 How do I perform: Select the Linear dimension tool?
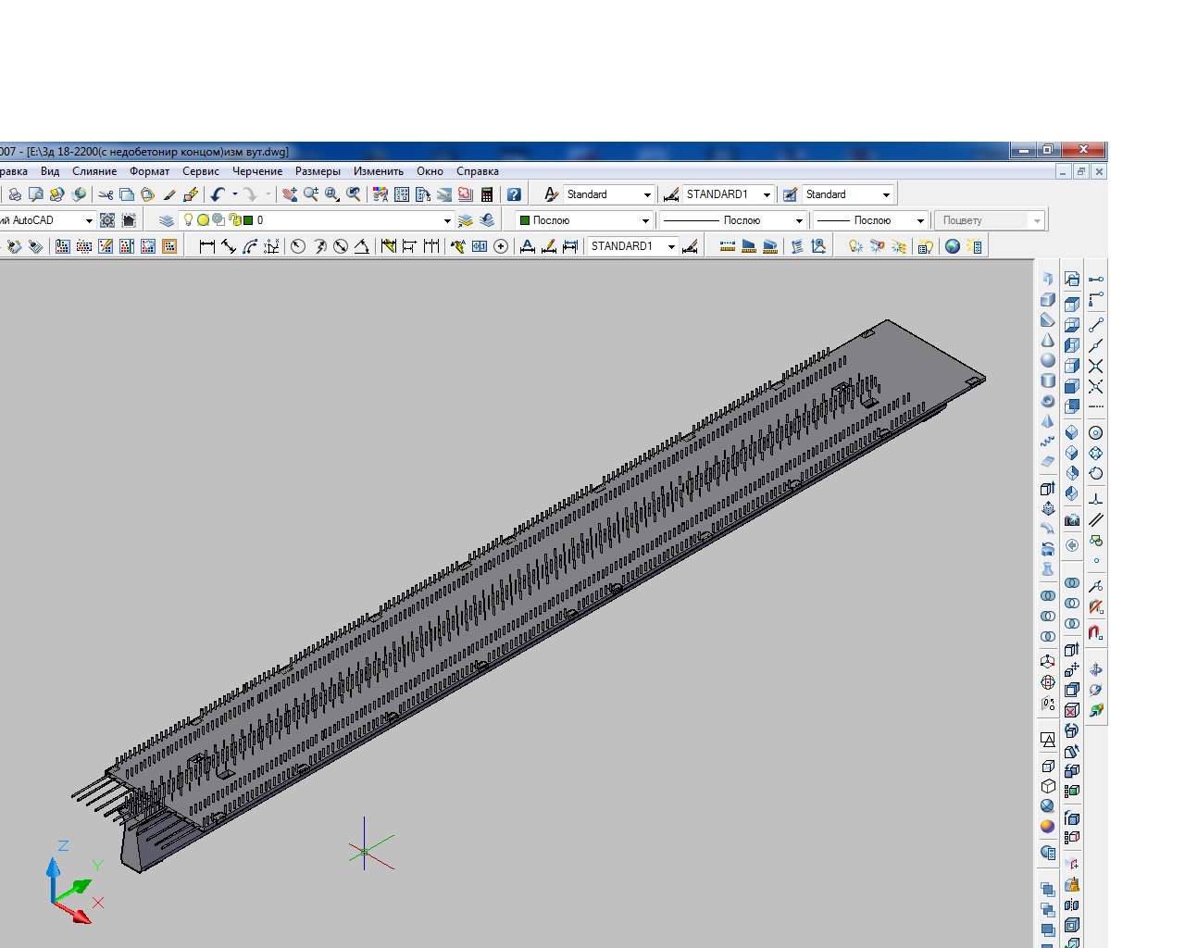pos(207,246)
